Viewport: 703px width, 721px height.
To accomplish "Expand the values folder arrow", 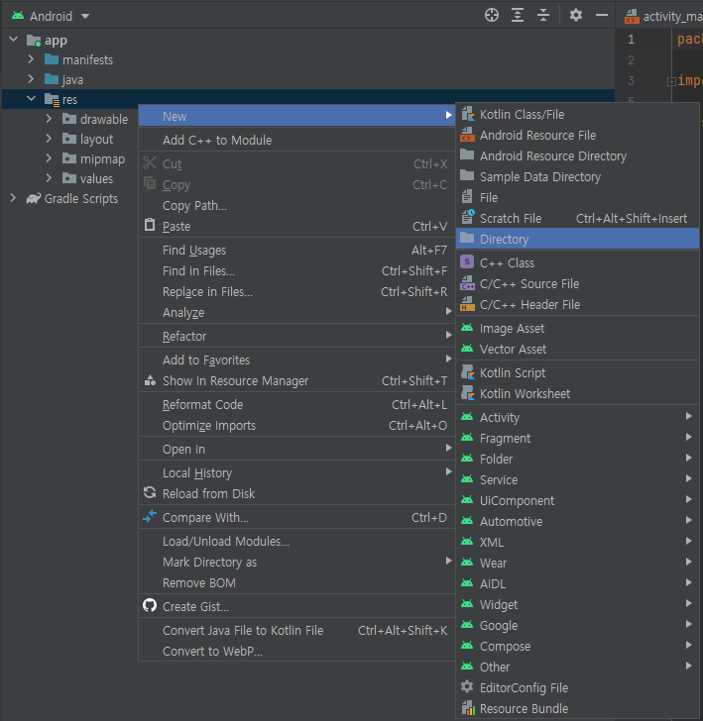I will 49,178.
